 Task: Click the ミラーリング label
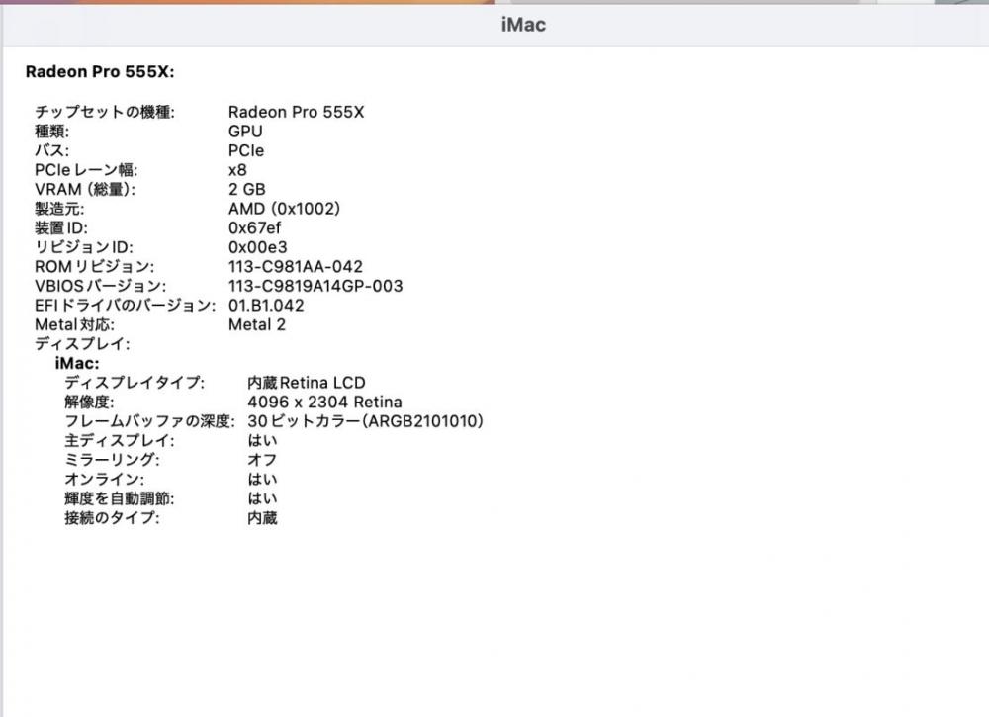112,460
